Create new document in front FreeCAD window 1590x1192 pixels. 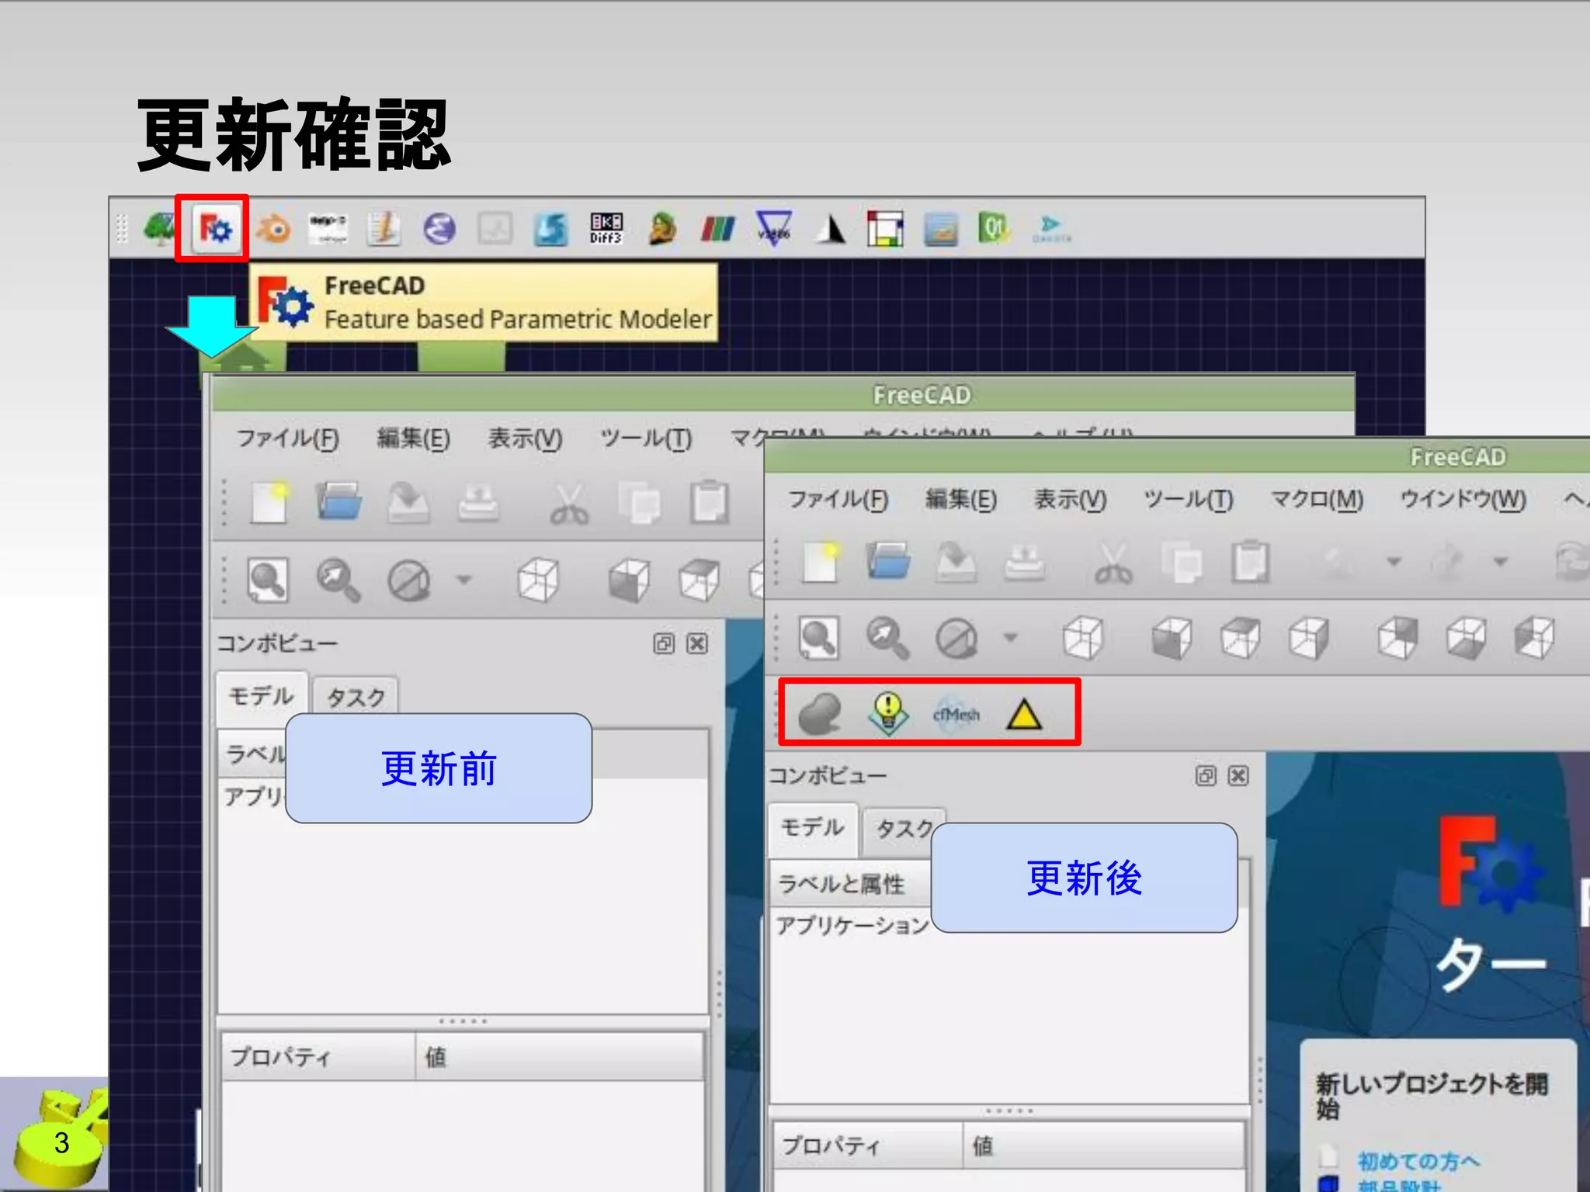pos(821,562)
